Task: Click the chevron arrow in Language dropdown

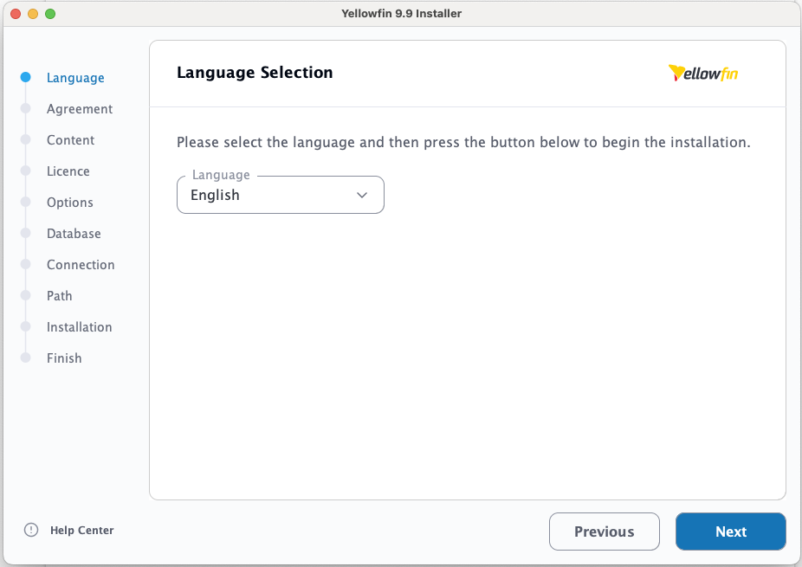Action: [x=362, y=195]
